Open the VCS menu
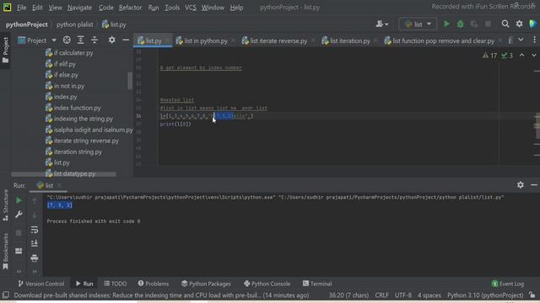Image resolution: width=540 pixels, height=303 pixels. [x=191, y=8]
